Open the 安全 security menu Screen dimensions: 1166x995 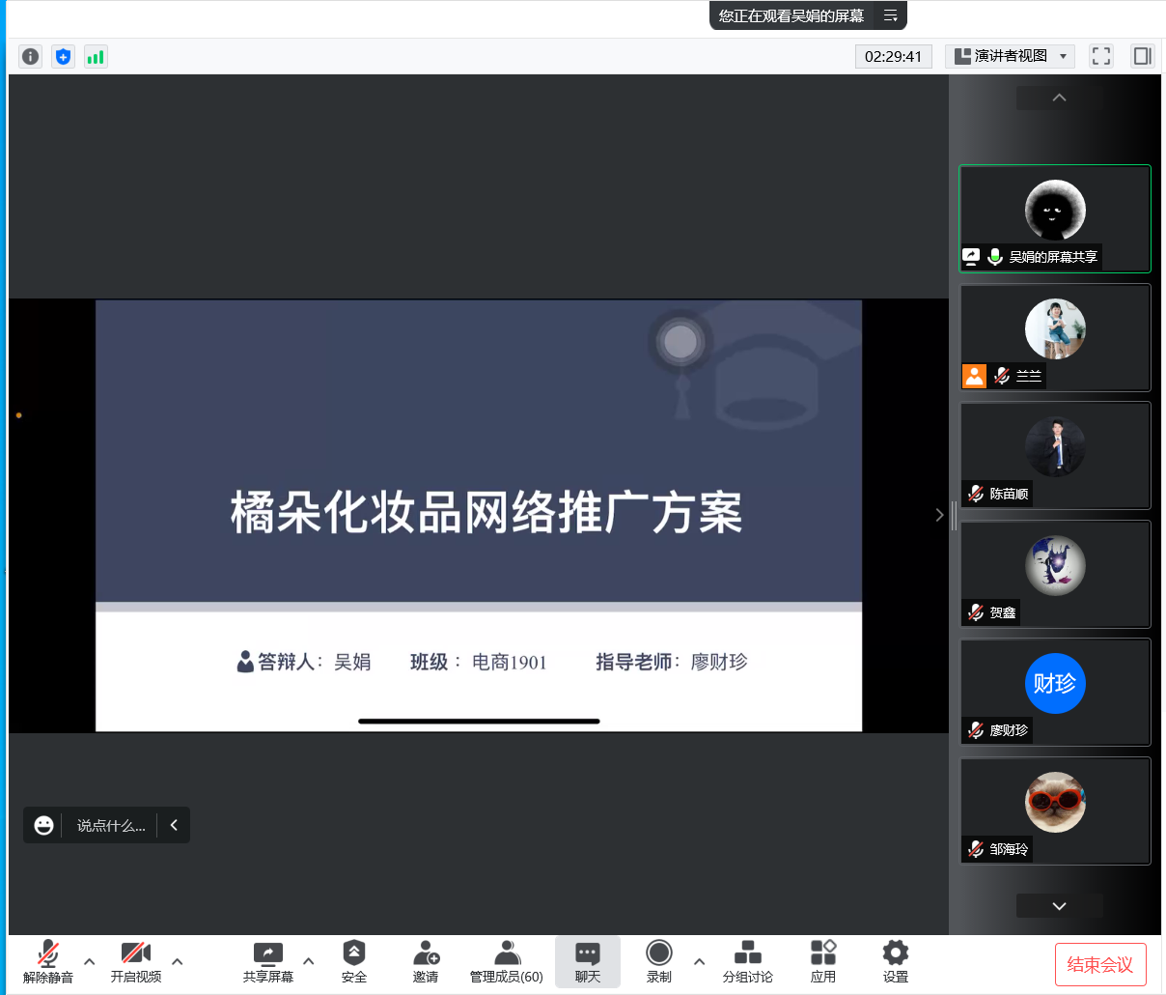354,962
